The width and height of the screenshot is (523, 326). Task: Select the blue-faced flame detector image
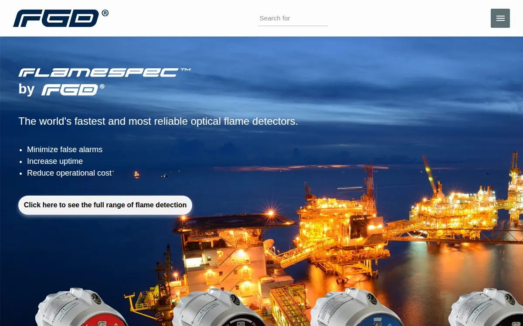(357, 307)
